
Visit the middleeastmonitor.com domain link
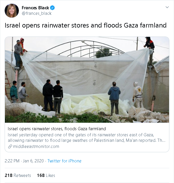click(36, 146)
